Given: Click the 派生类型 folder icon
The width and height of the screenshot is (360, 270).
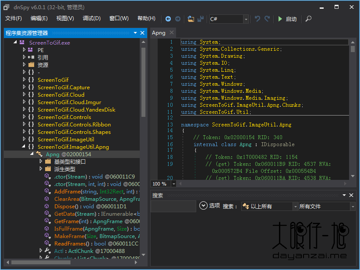Looking at the screenshot, I should pos(48,169).
